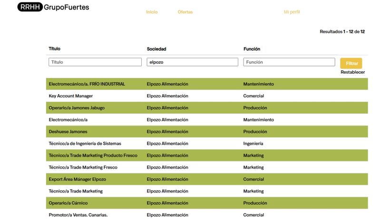Image resolution: width=390 pixels, height=219 pixels.
Task: Open Técnico/a Trade Marketing Fresco offer
Action: (x=83, y=167)
